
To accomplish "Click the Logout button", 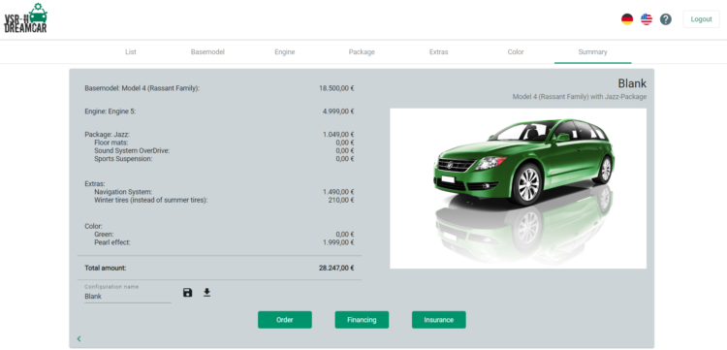I will point(701,19).
